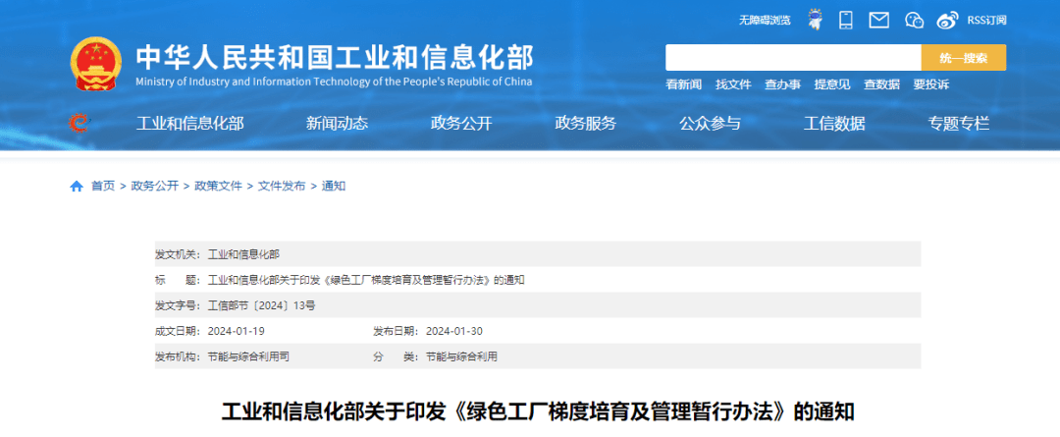Open the 政务公开 navigation menu item

(x=461, y=124)
